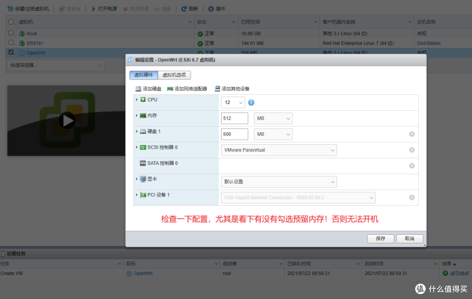Image resolution: width=472 pixels, height=299 pixels.
Task: Click inside the memory size input field
Action: coord(234,118)
